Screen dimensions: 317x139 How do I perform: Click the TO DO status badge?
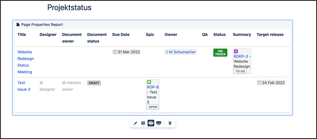pyautogui.click(x=240, y=71)
